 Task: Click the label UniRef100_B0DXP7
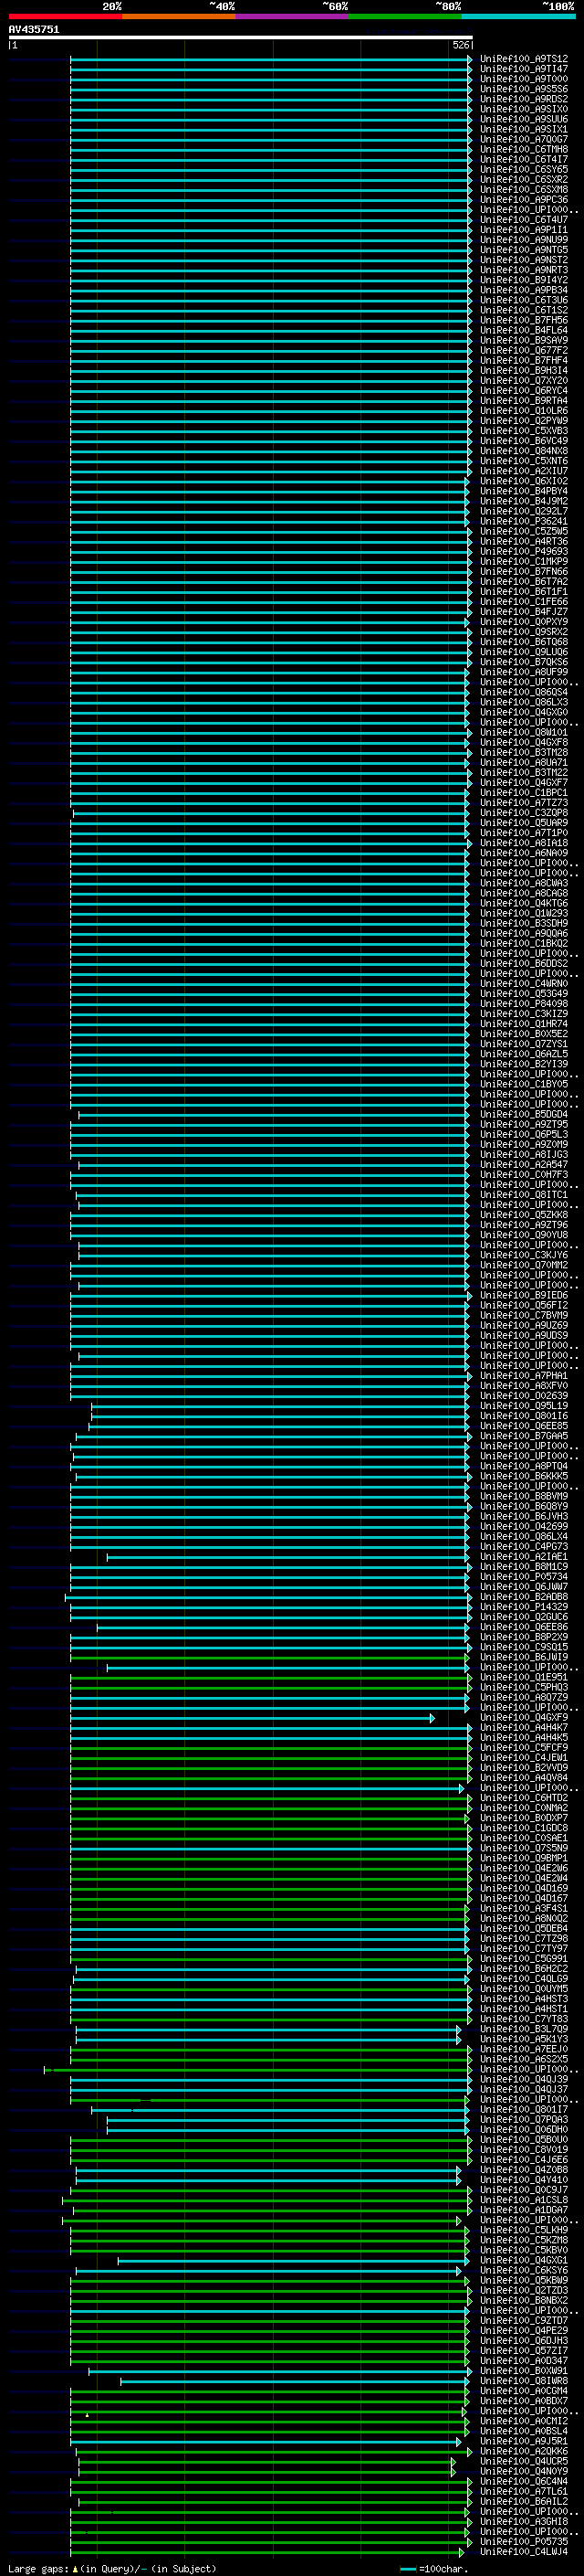[x=524, y=1817]
